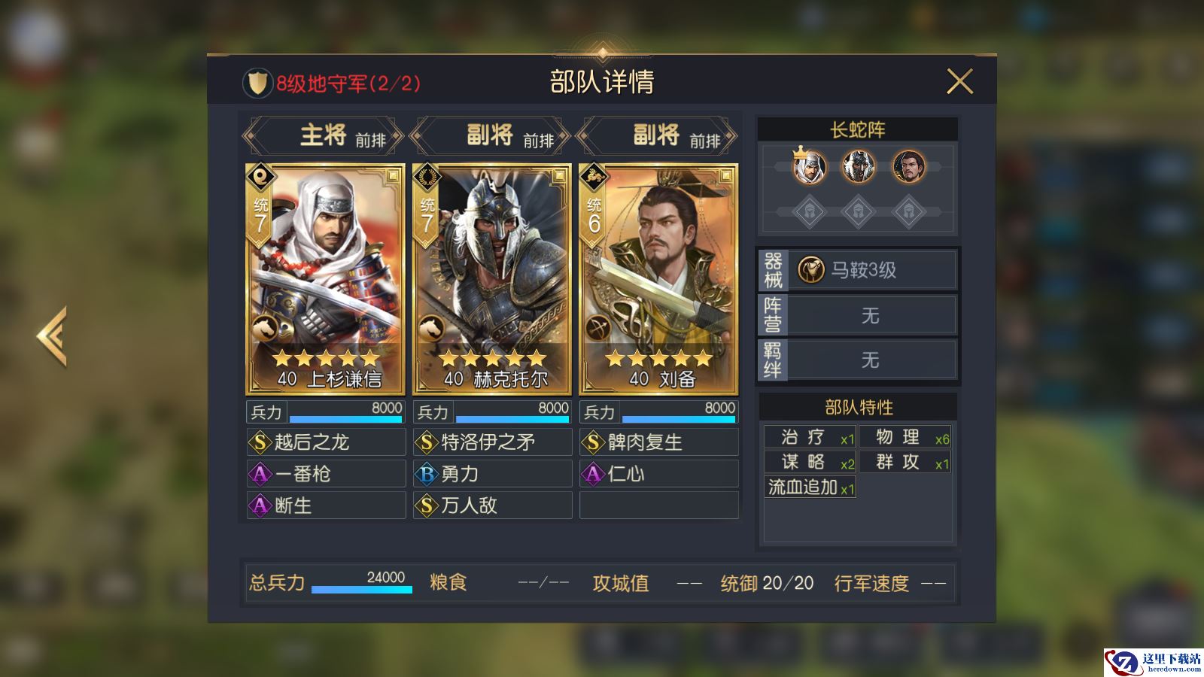Click the B-rank icon of 勇力 skill
1204x677 pixels.
tap(427, 474)
